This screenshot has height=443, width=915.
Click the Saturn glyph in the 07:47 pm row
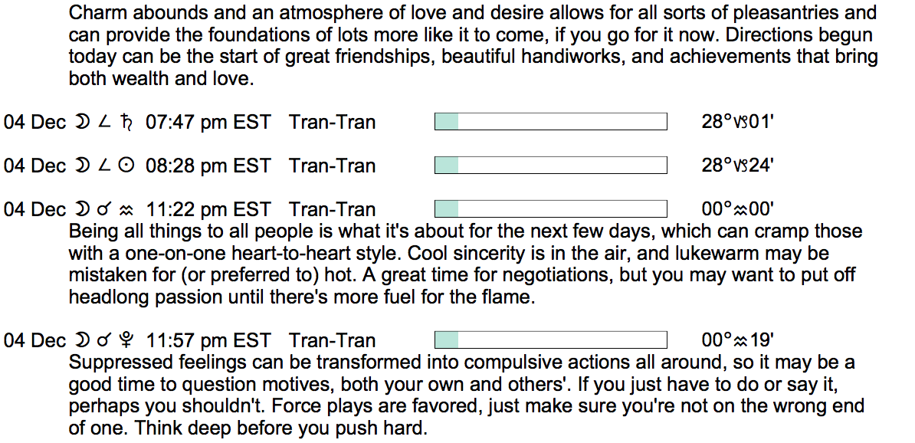click(126, 122)
